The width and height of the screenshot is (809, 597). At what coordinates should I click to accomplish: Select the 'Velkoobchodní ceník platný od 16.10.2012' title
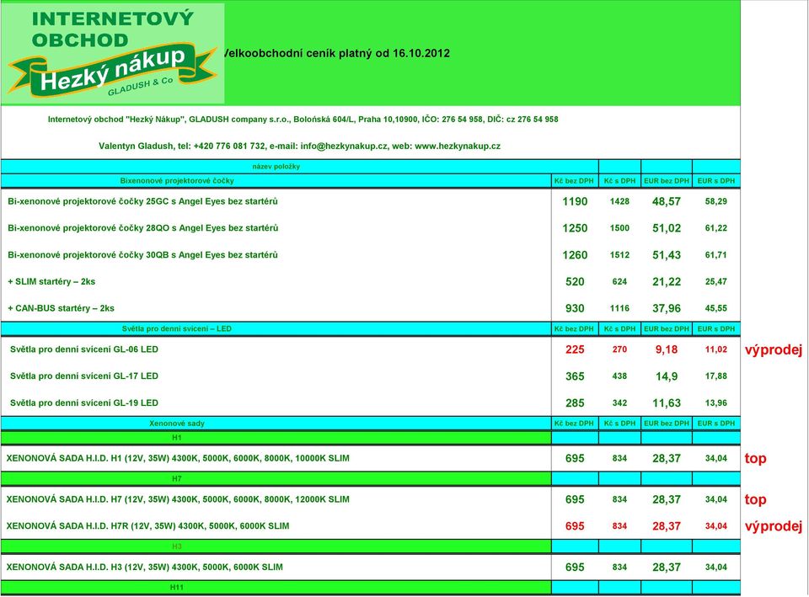336,53
